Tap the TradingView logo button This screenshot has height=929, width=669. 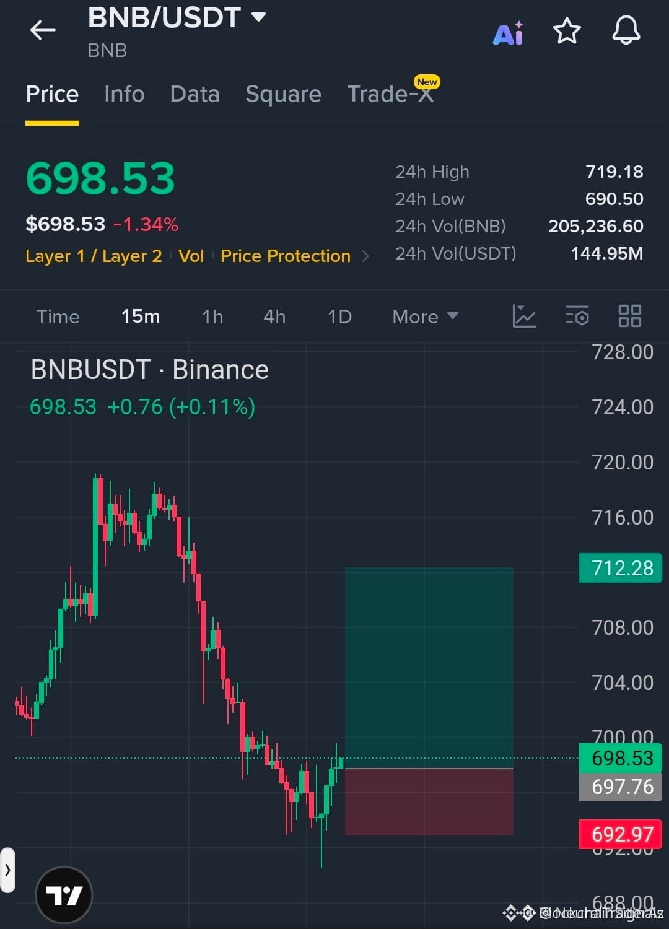[x=64, y=895]
